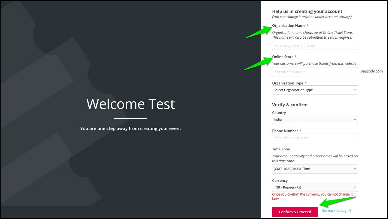Open the (GMT+0530) India Time dropdown
Screen dimensions: 388x219
point(315,169)
